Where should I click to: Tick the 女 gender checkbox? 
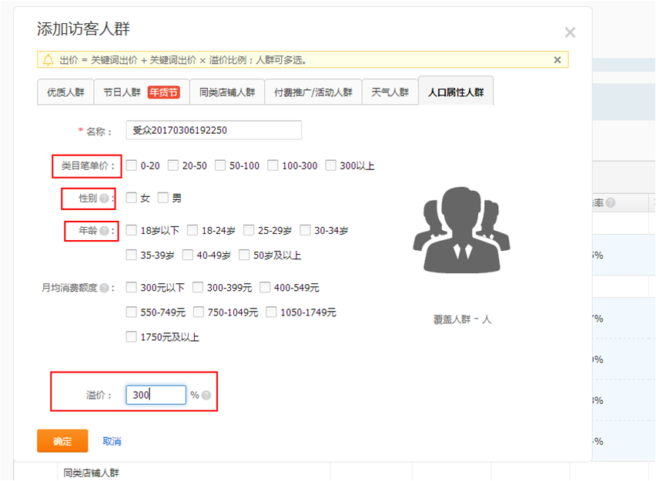[x=132, y=199]
